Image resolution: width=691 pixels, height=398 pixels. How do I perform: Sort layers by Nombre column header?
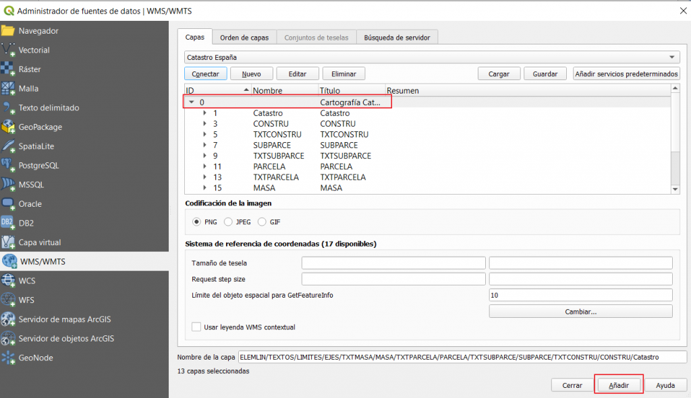point(285,90)
